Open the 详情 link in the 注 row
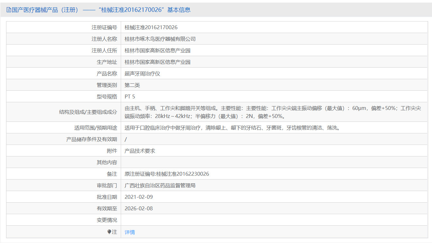 (x=130, y=232)
